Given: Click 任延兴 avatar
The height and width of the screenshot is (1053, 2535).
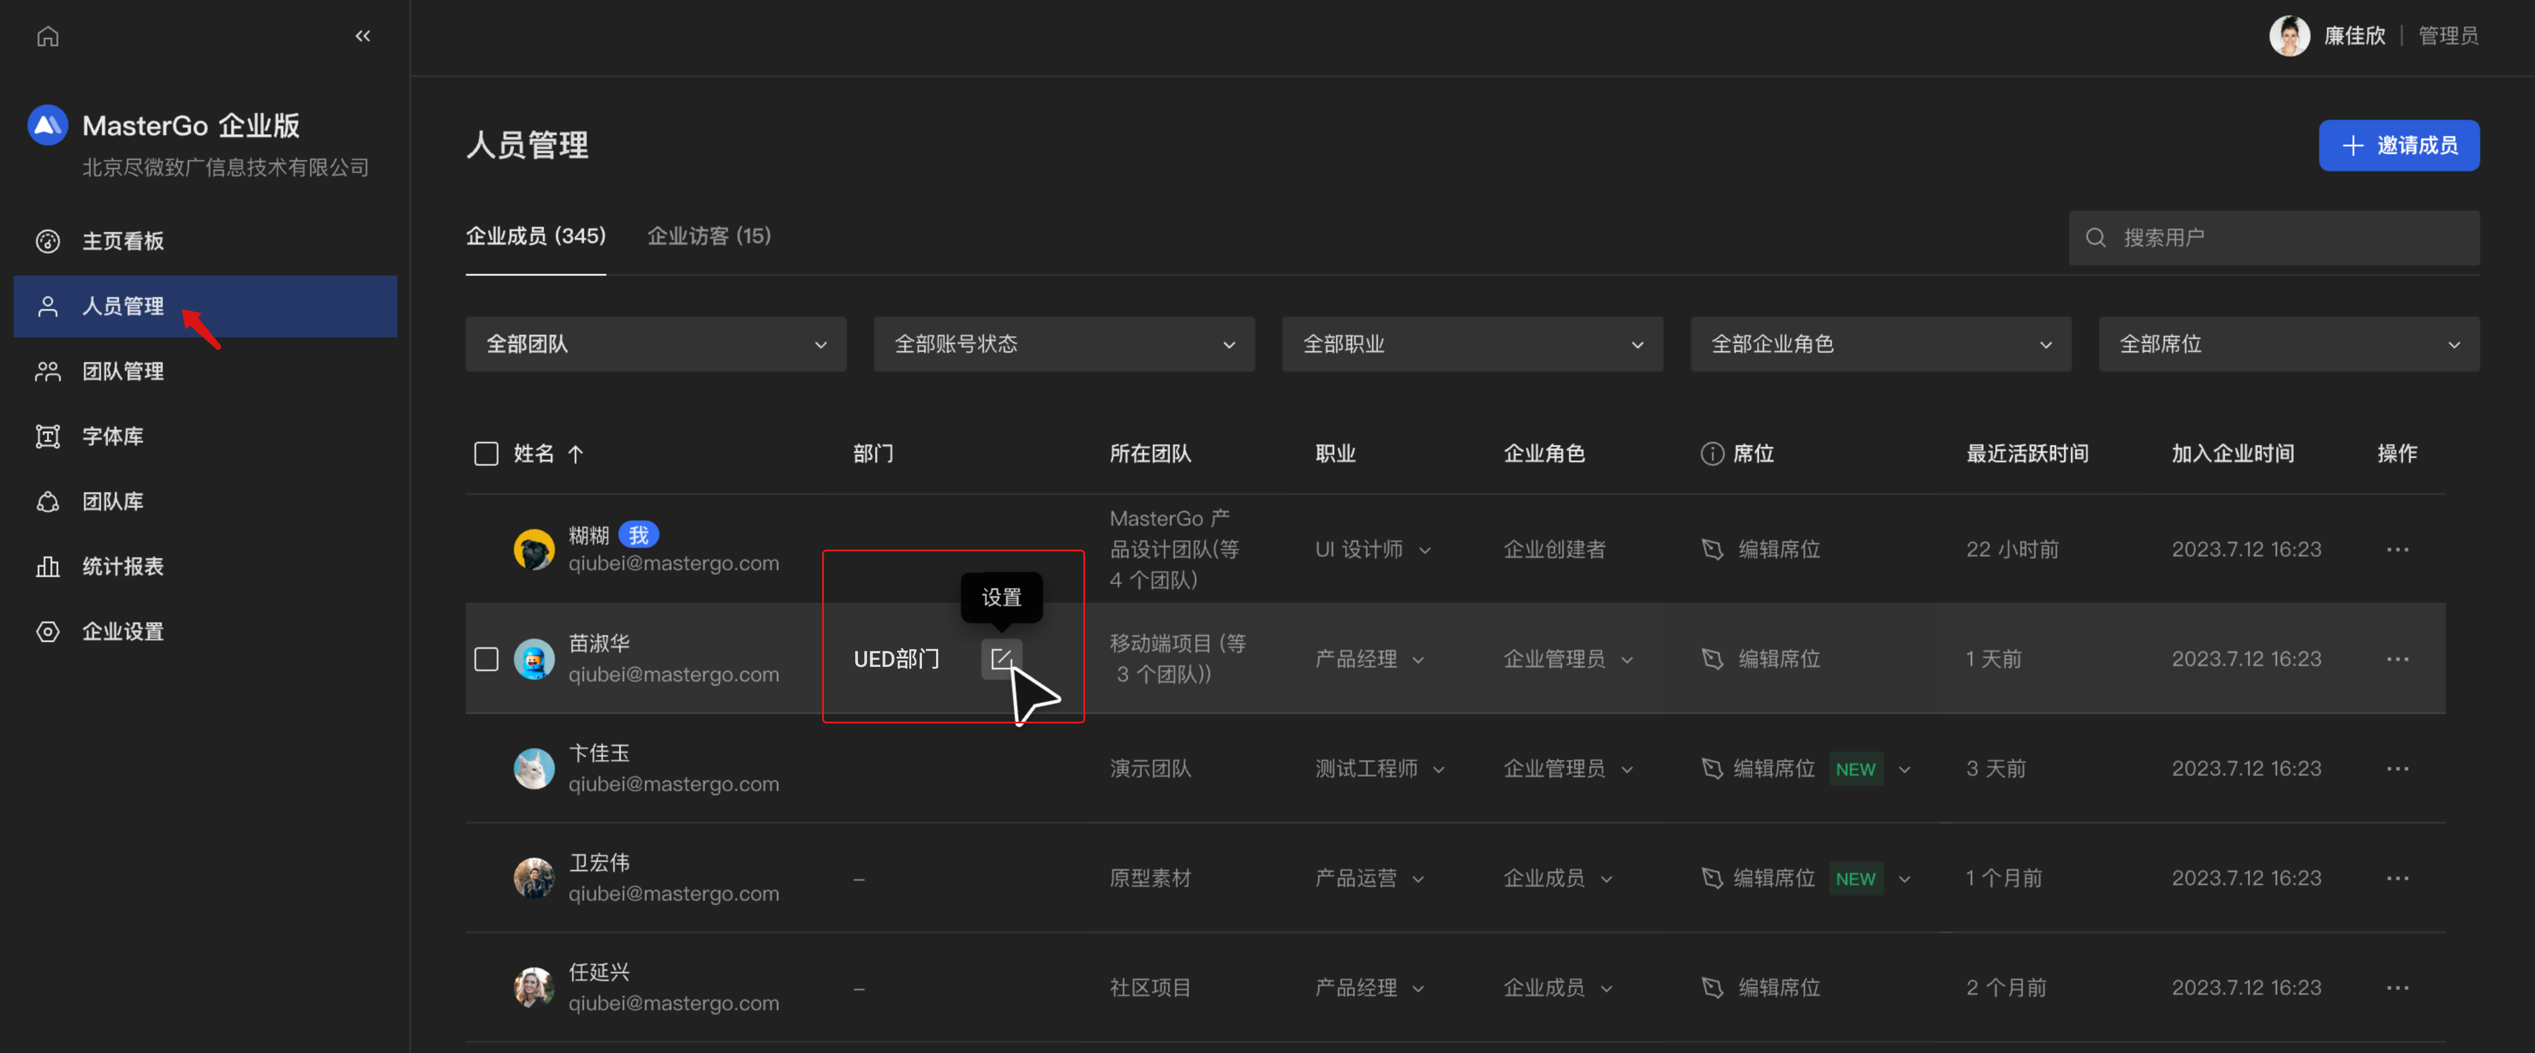Looking at the screenshot, I should click(534, 987).
